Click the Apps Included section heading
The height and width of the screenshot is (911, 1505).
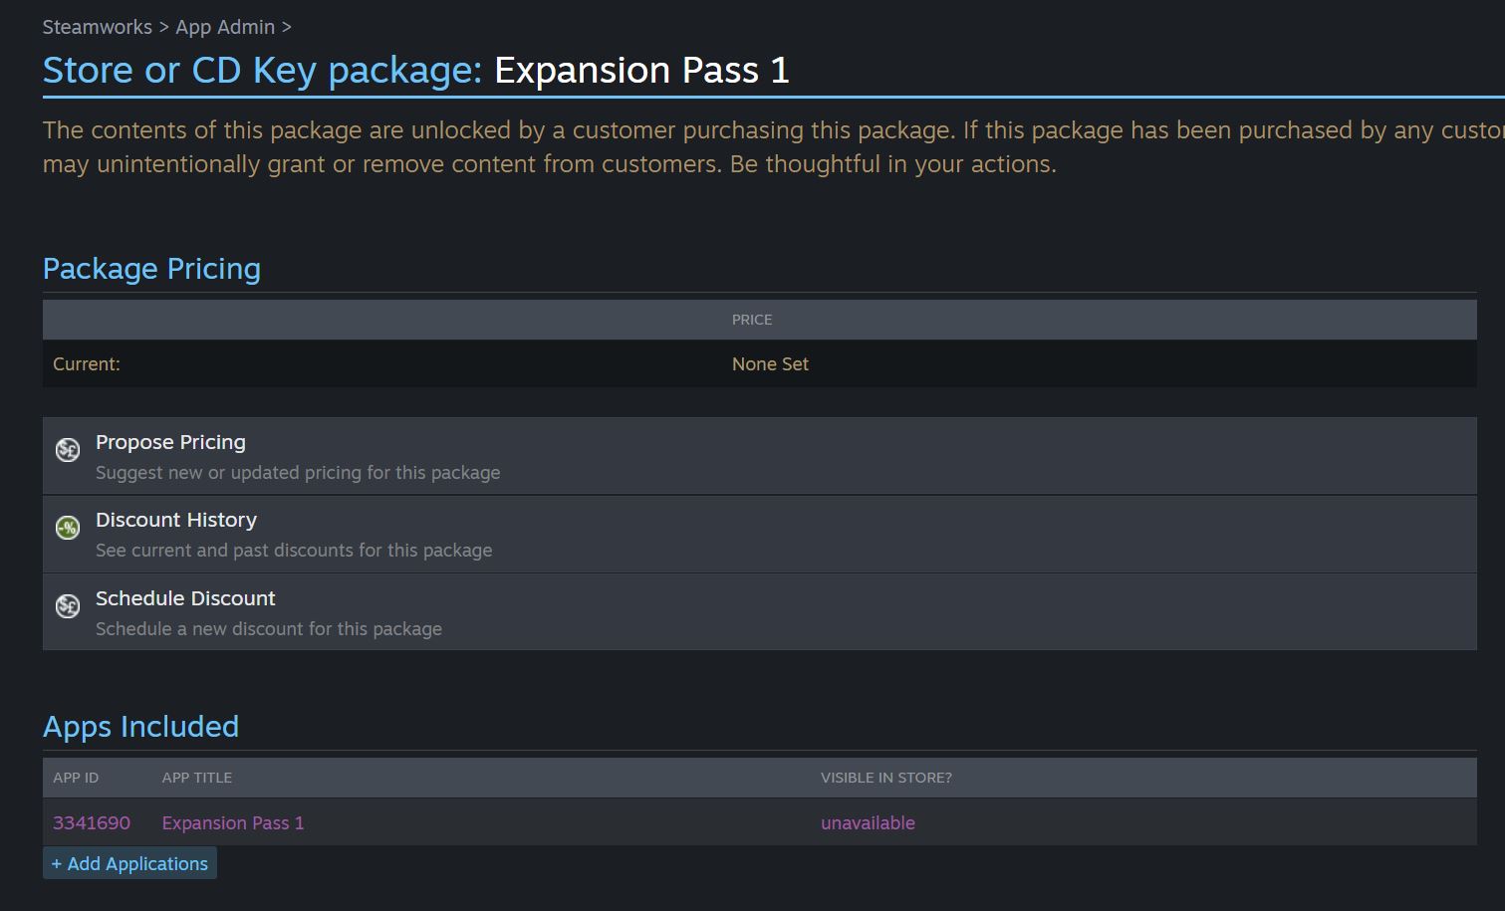140,727
